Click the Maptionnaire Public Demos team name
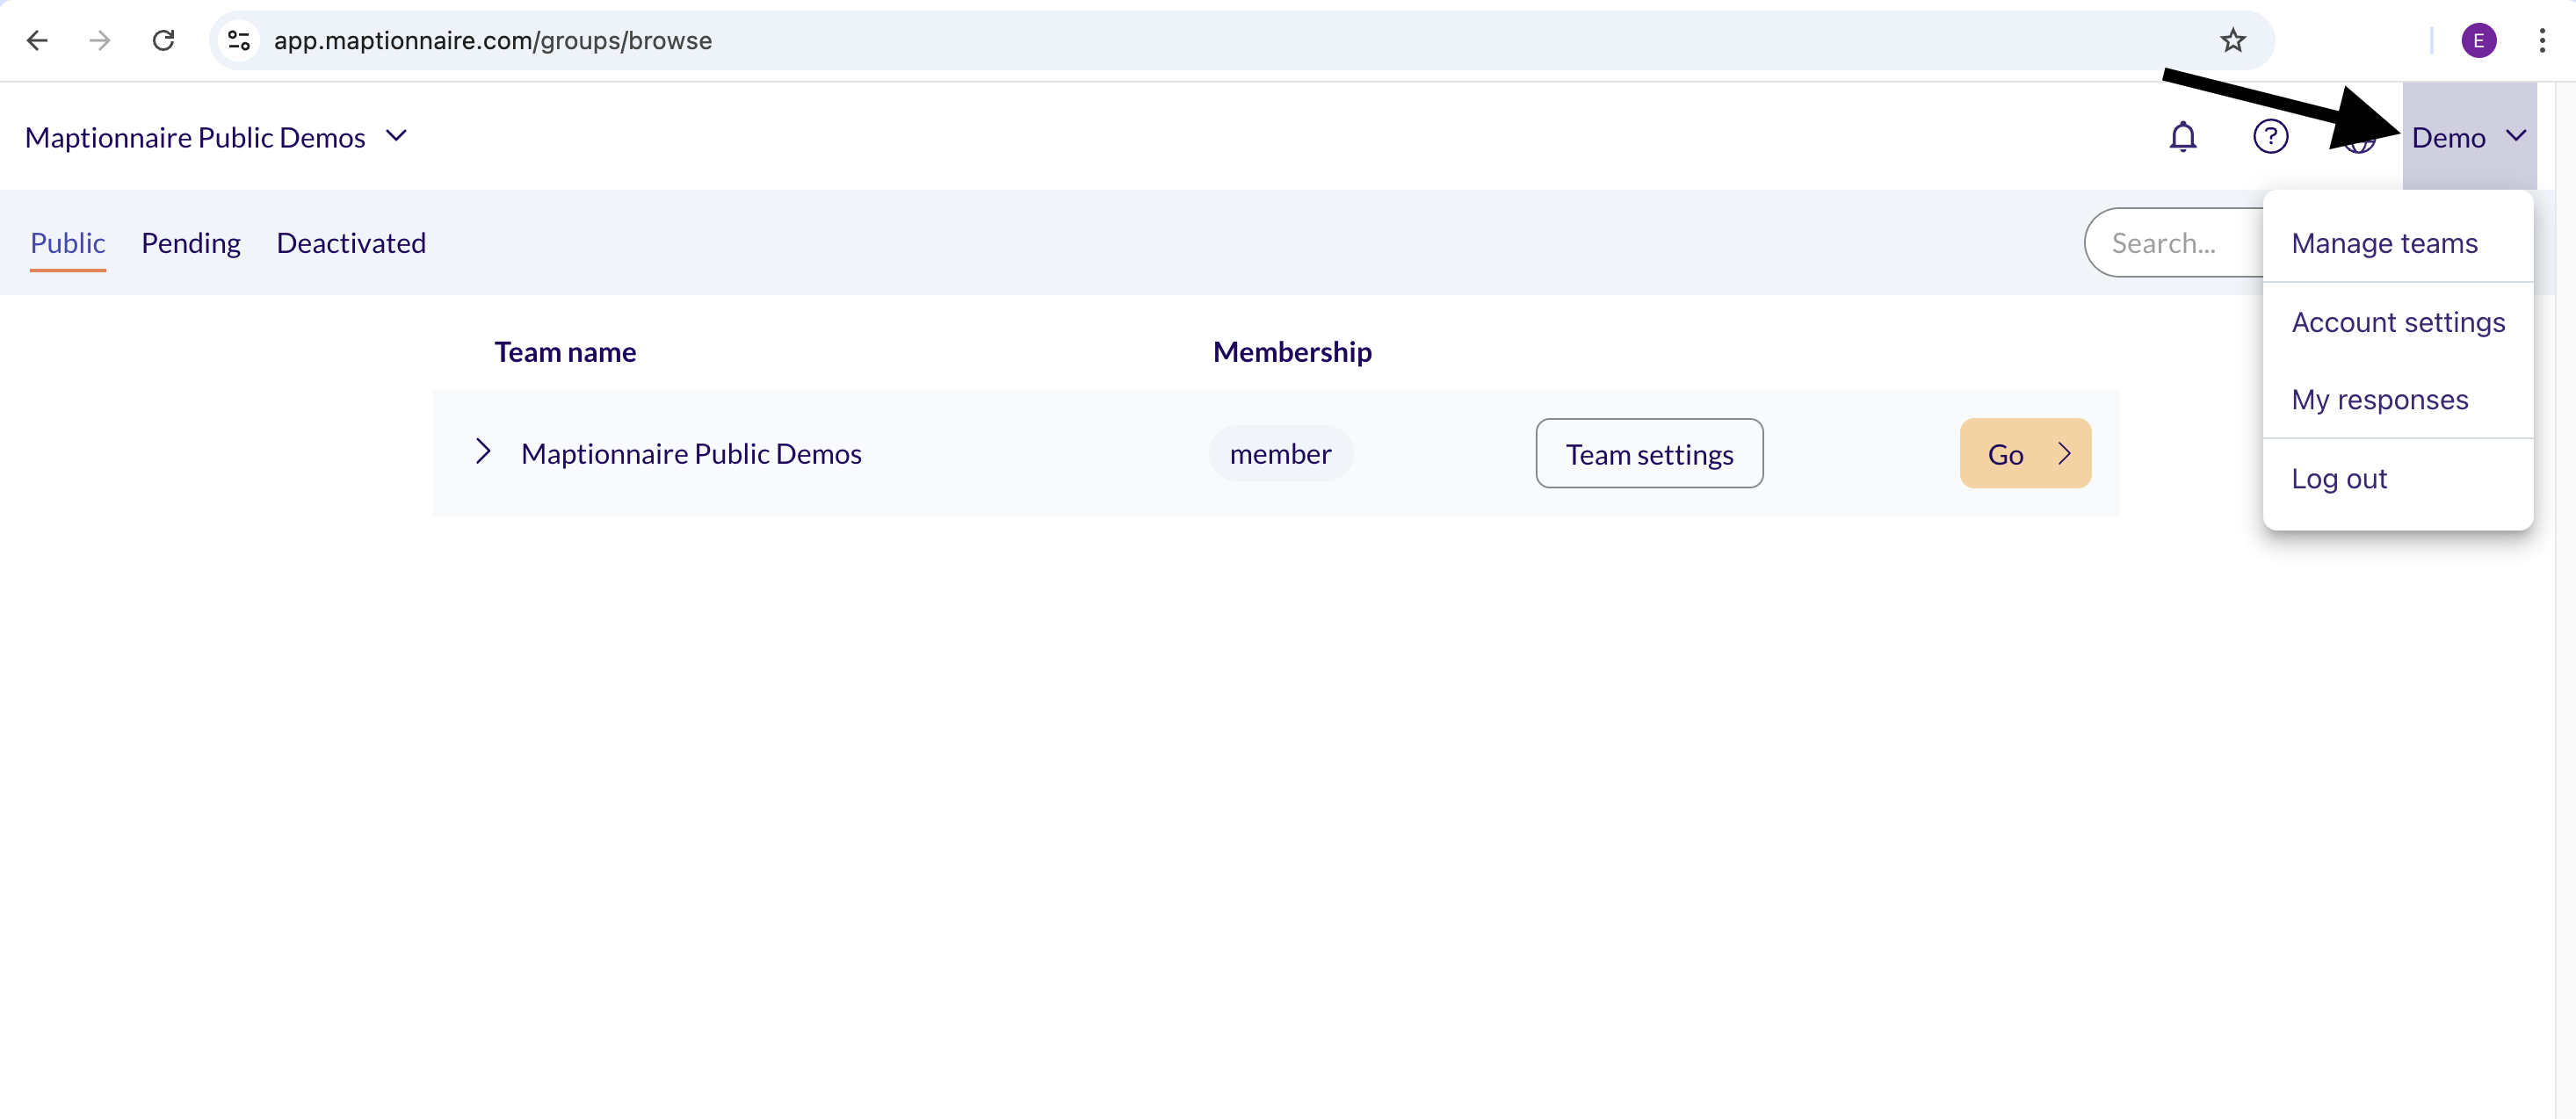Image resolution: width=2576 pixels, height=1119 pixels. pyautogui.click(x=691, y=453)
